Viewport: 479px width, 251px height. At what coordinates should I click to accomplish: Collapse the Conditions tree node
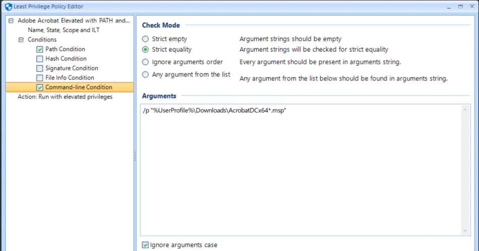click(21, 40)
